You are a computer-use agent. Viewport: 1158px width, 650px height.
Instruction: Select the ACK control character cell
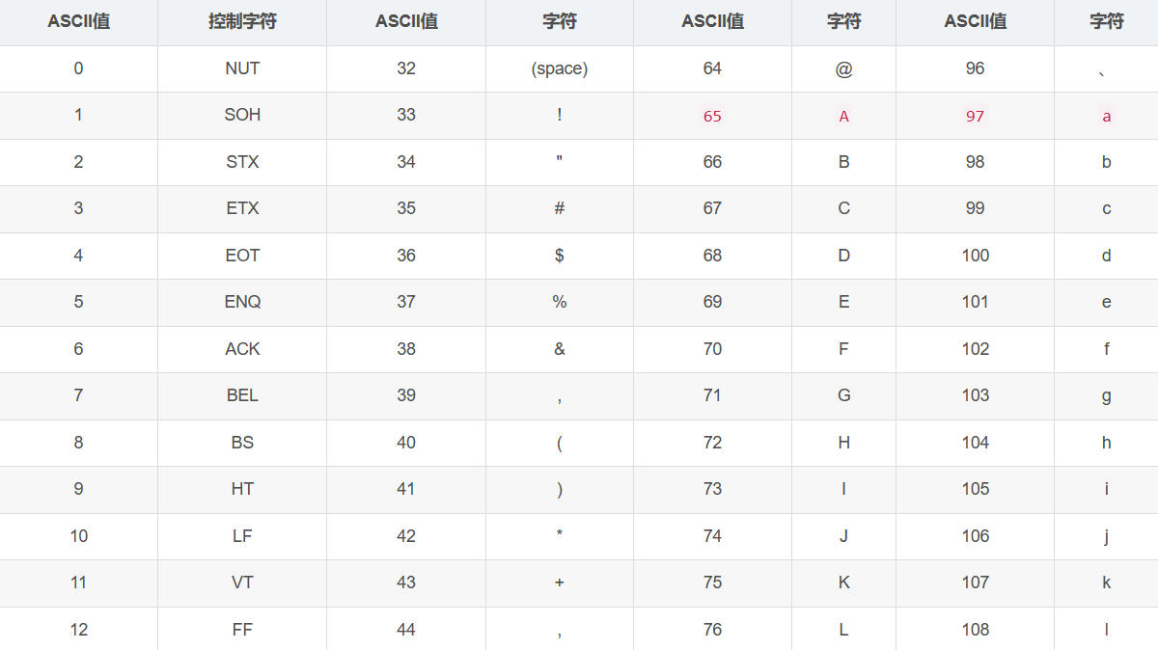click(x=242, y=349)
